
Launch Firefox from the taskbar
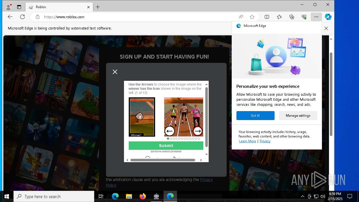pos(142,196)
